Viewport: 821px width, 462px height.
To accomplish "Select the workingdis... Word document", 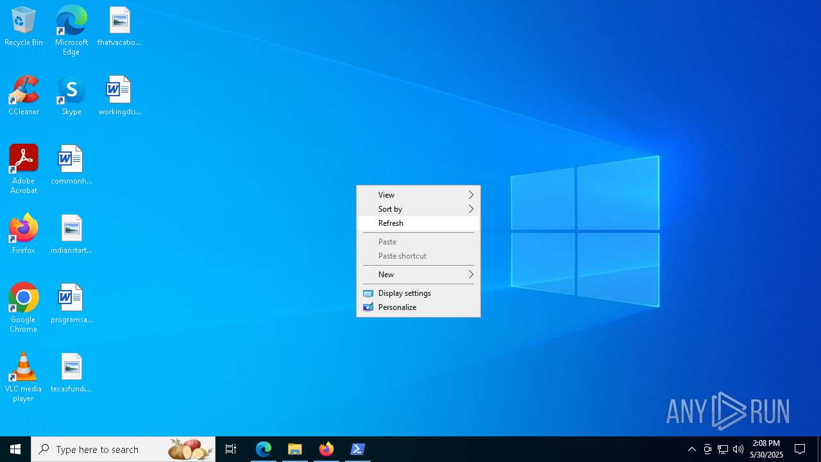I will [x=119, y=96].
